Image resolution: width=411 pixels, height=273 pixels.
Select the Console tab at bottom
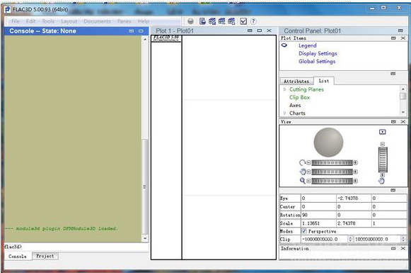18,256
